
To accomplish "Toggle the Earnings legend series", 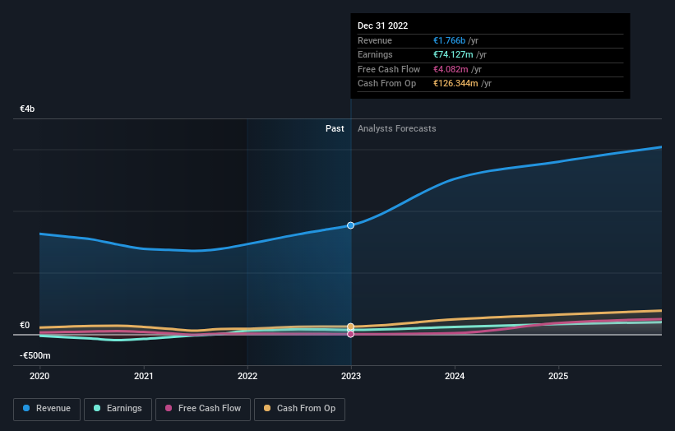I will point(118,409).
